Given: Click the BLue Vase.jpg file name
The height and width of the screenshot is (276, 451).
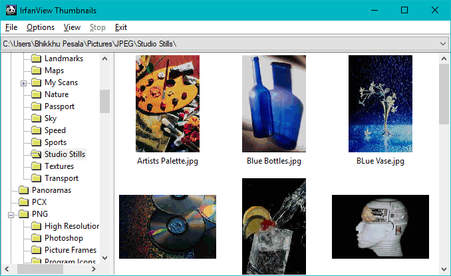Looking at the screenshot, I should 380,161.
